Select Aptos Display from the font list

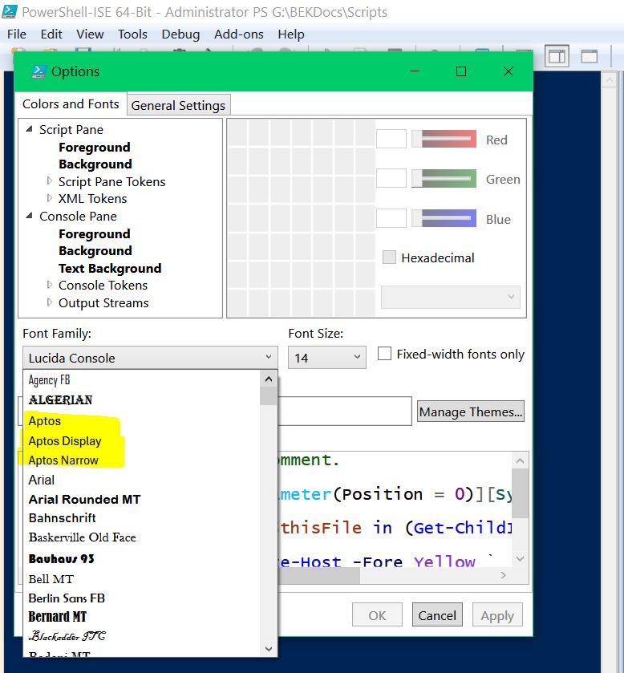65,440
